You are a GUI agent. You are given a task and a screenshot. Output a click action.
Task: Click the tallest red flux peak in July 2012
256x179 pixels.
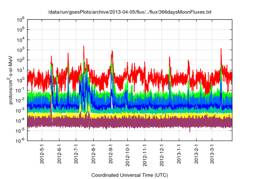(84, 47)
